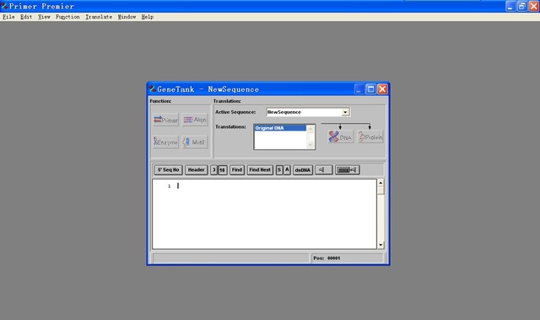Toggle the S strand button
Screen dimensions: 540x320
point(279,170)
